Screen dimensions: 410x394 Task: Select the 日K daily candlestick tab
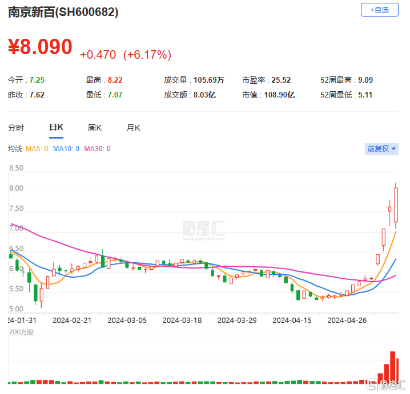pyautogui.click(x=56, y=127)
